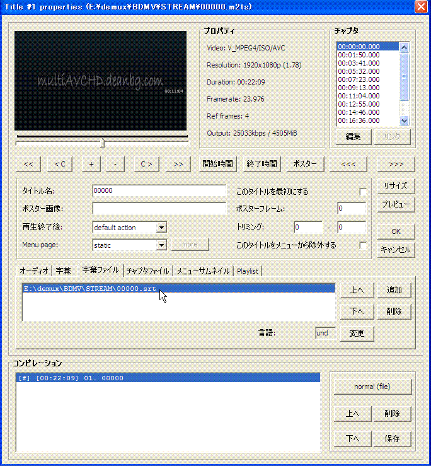Click the タイトル名 input field
This screenshot has height=466, width=431.
(x=159, y=191)
